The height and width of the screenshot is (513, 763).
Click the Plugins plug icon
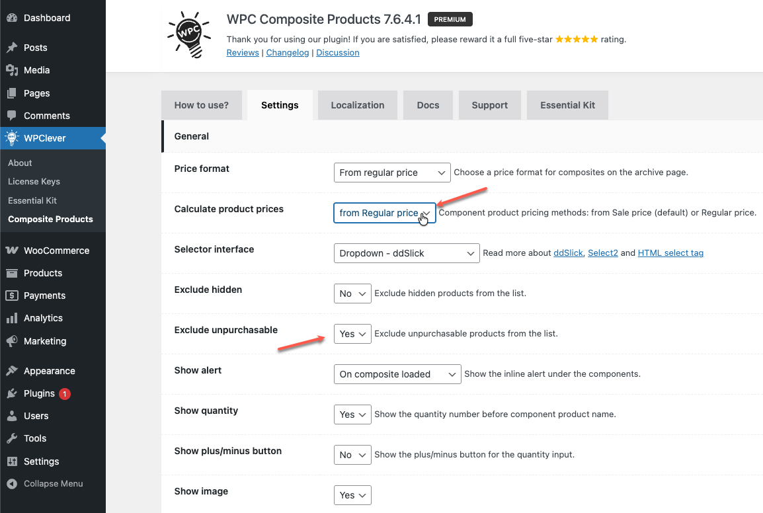(12, 393)
